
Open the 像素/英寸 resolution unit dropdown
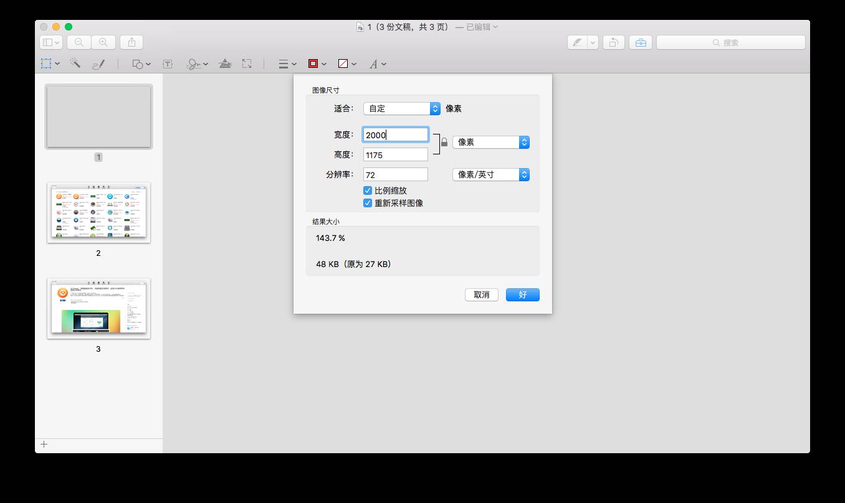click(x=490, y=174)
